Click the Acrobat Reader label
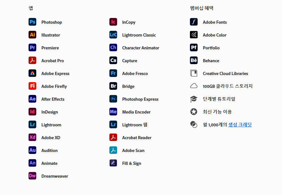The image size is (282, 195). coord(137,138)
